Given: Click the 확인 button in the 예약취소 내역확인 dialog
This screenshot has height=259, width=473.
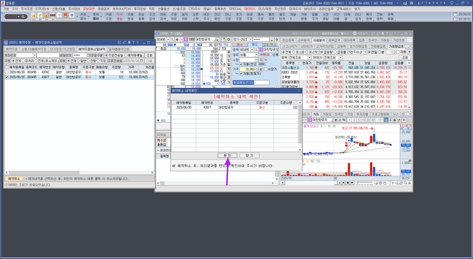Looking at the screenshot, I should 227,155.
